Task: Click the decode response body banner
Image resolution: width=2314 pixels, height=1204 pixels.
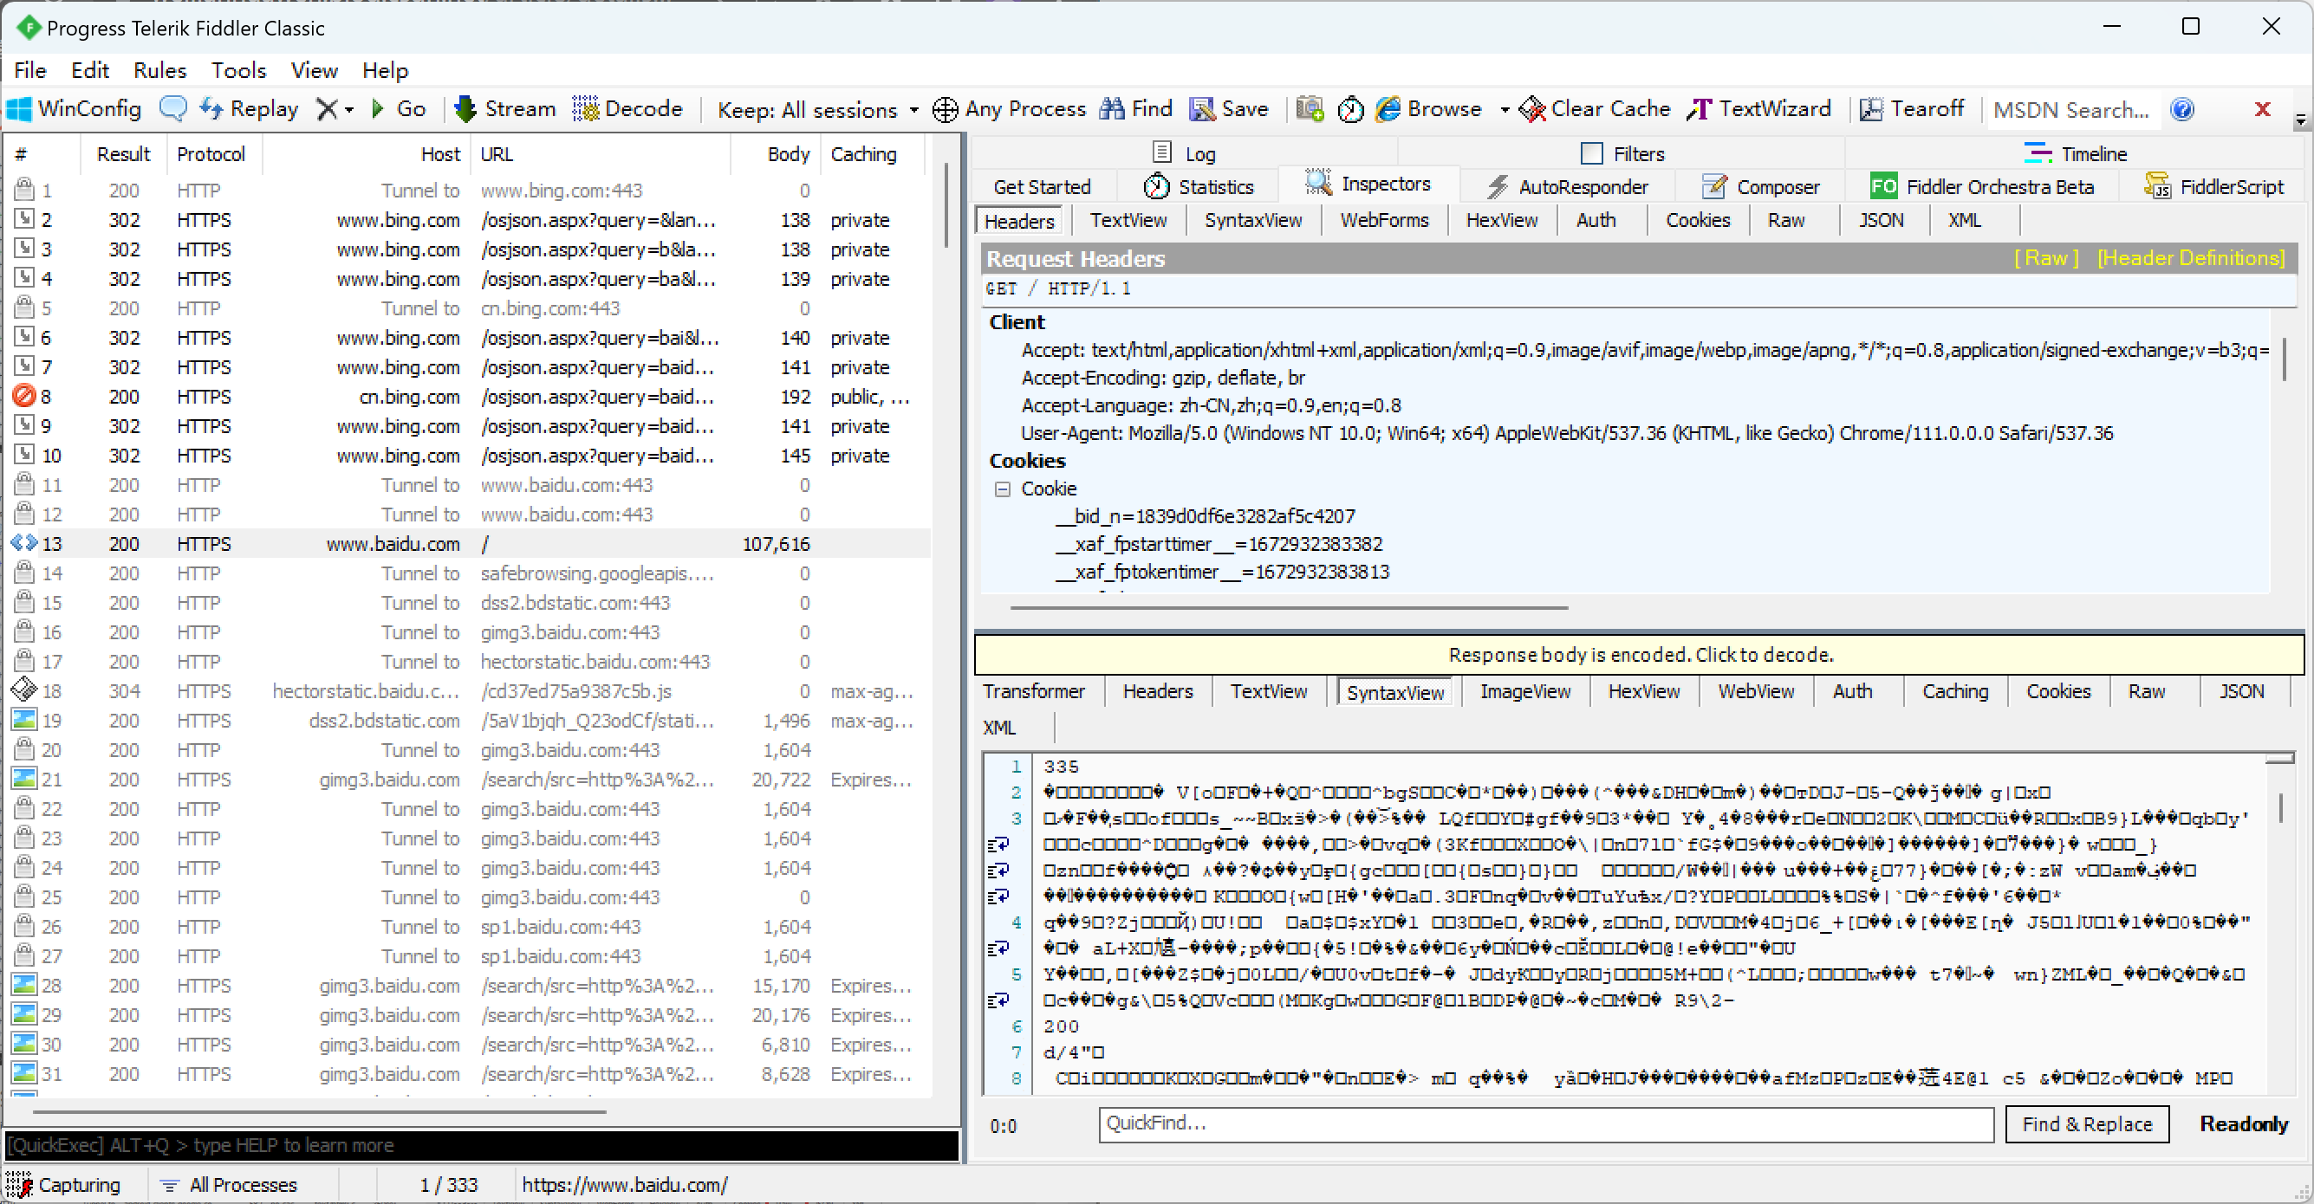Action: [x=1639, y=655]
